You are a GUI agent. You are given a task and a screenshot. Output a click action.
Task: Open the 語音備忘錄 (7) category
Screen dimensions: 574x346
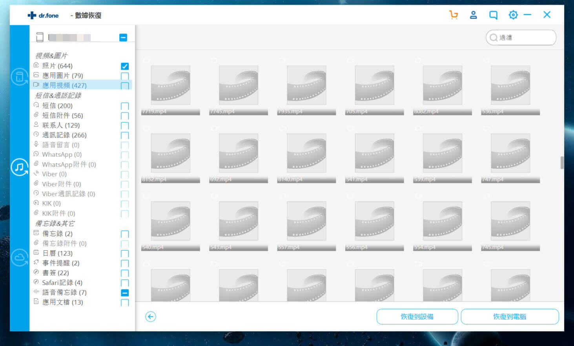tap(64, 293)
